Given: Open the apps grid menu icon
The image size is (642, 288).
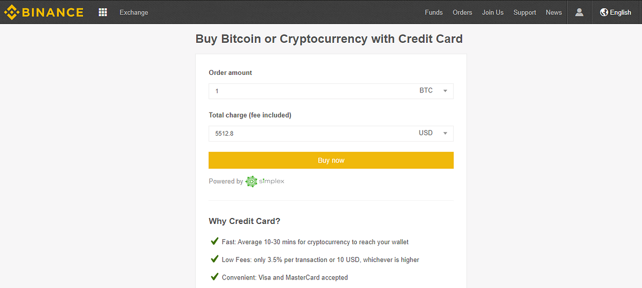Looking at the screenshot, I should click(103, 12).
